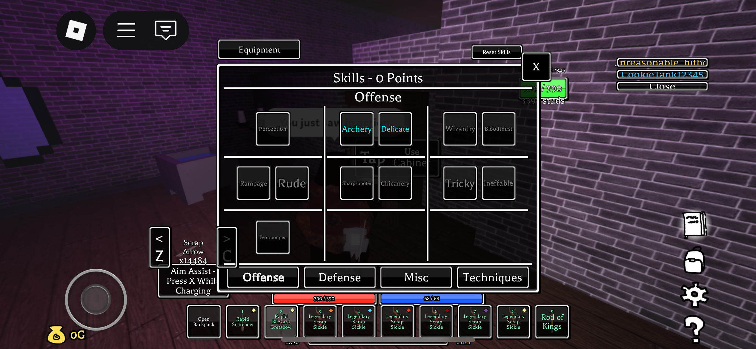Click Open Backpack button

coord(204,322)
